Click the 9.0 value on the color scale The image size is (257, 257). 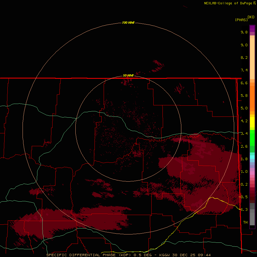[x=244, y=45]
